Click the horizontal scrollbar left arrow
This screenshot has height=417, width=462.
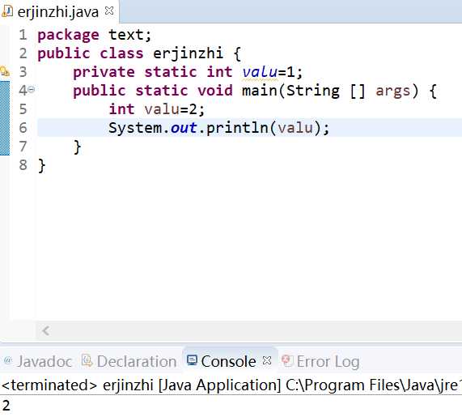(x=45, y=330)
